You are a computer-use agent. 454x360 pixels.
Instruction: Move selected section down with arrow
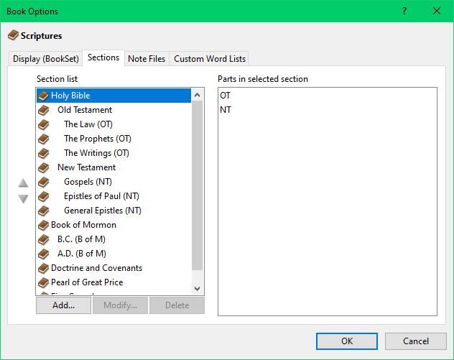click(x=23, y=198)
